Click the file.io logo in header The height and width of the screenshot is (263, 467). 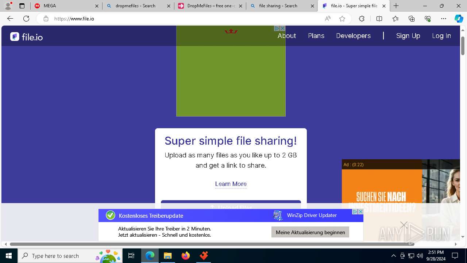pyautogui.click(x=26, y=36)
